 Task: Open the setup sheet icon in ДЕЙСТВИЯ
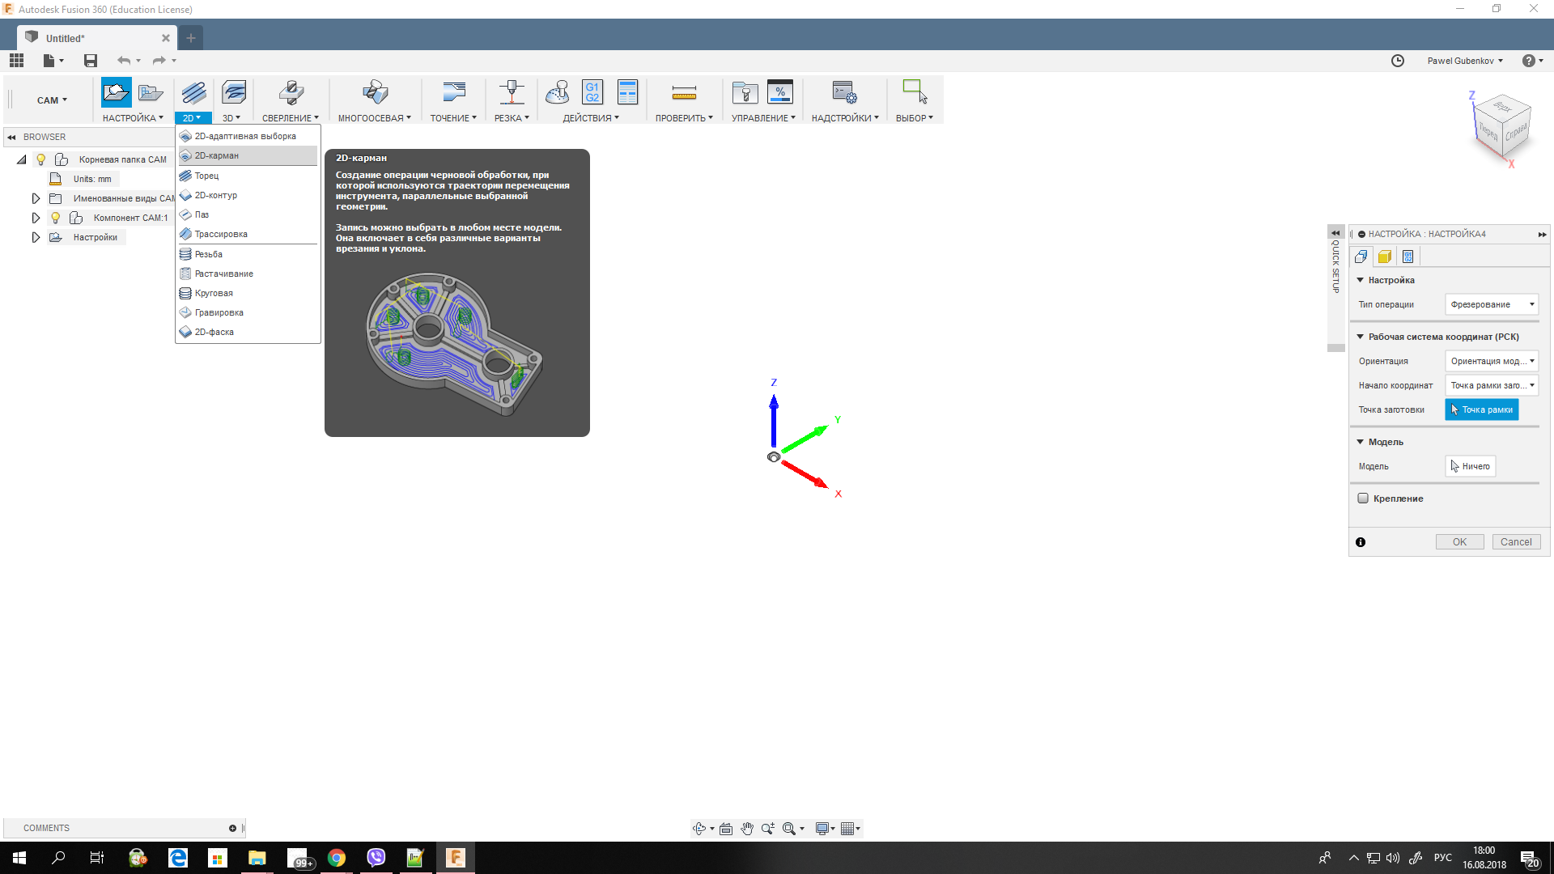(x=627, y=93)
